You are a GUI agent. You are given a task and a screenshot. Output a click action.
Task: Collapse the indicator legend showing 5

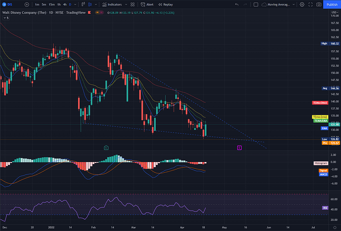point(6,18)
